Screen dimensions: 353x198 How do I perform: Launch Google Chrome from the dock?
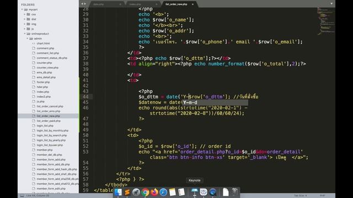pyautogui.click(x=145, y=193)
